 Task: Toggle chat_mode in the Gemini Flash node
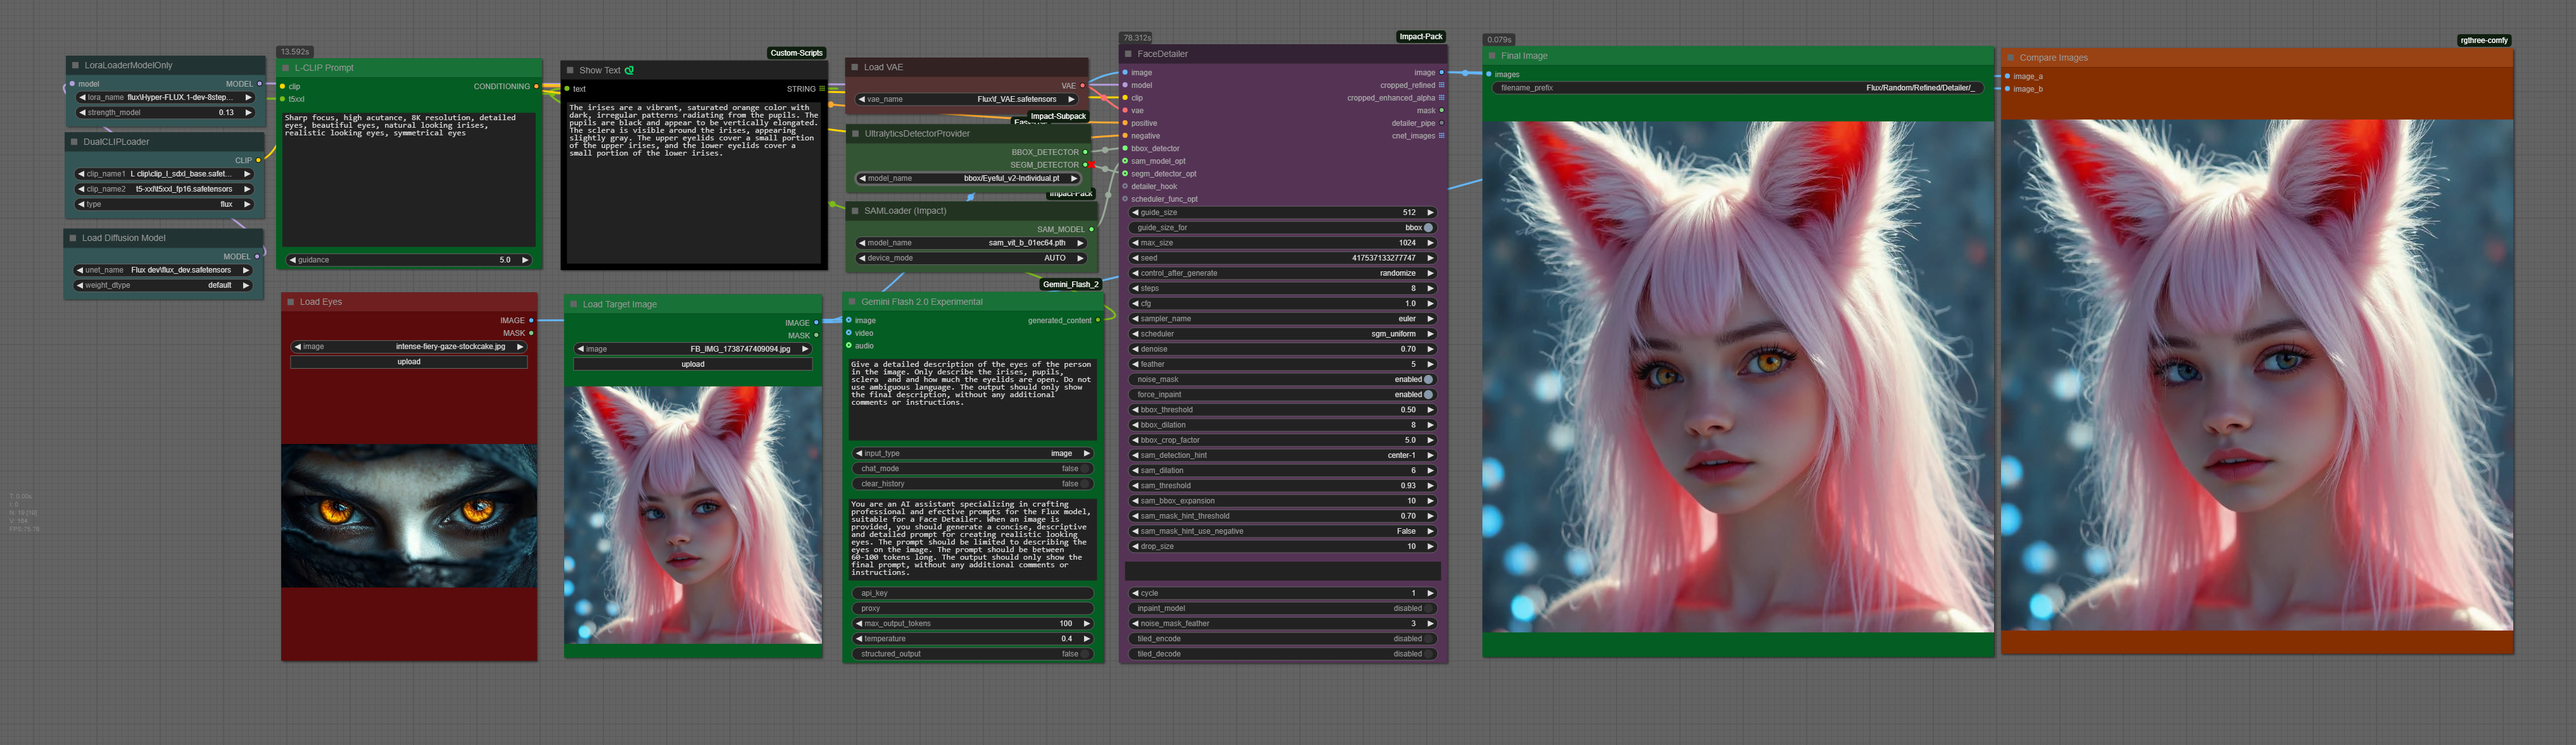tap(973, 469)
